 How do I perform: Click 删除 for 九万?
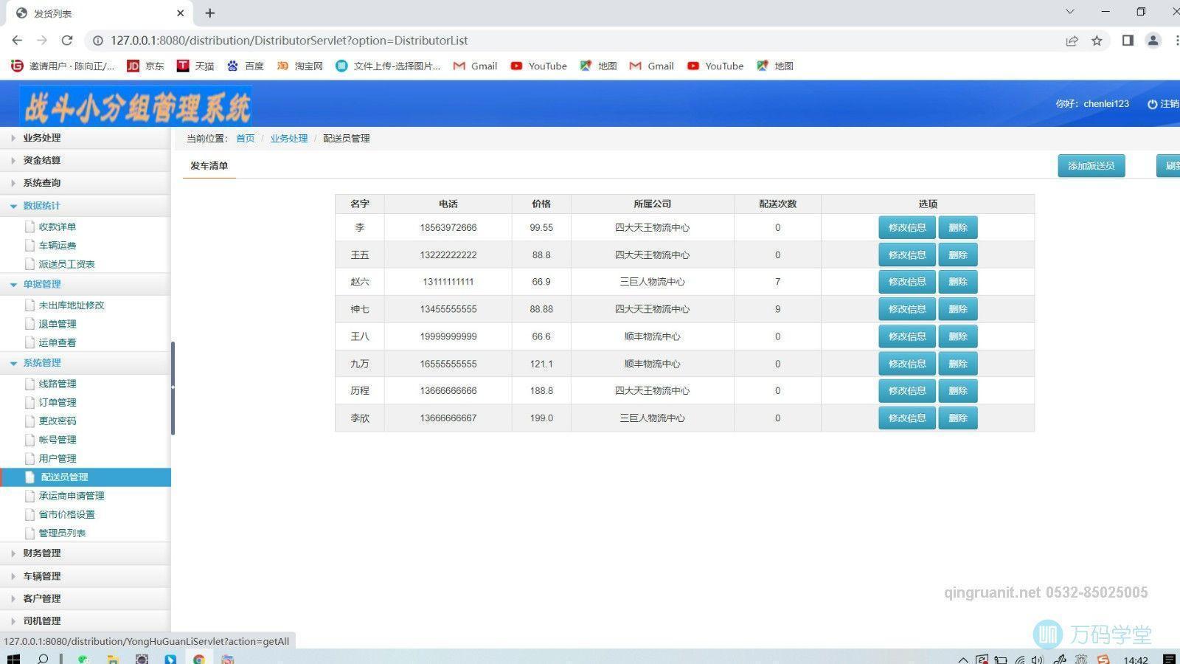(x=958, y=364)
